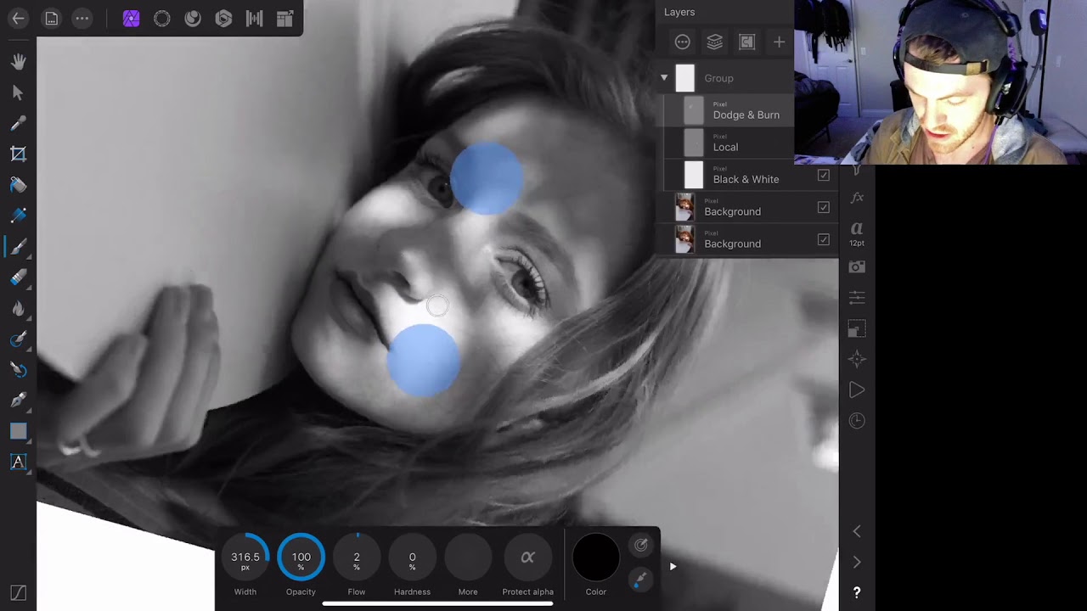Click the mask icon in Layers panel

(746, 42)
